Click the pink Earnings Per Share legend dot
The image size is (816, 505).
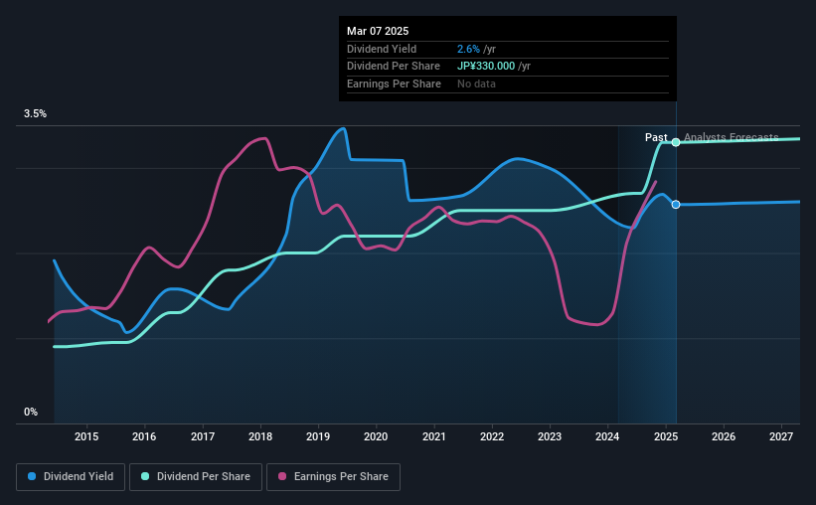tap(282, 476)
